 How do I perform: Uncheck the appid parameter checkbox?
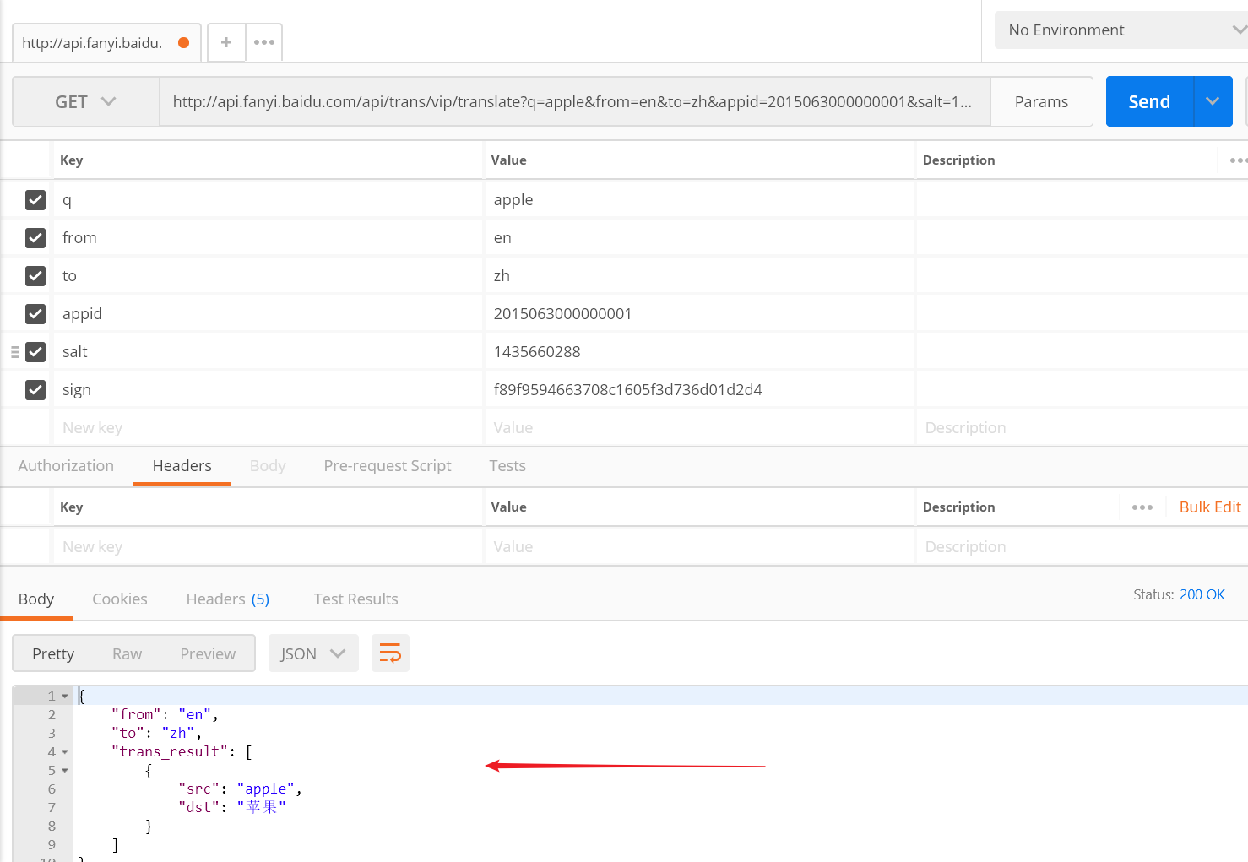35,314
